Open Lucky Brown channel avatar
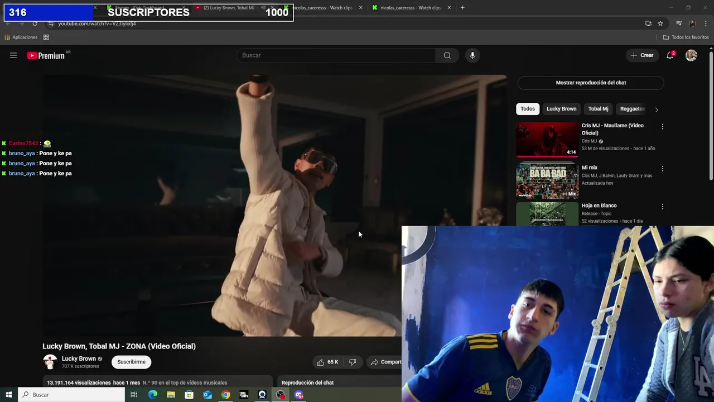Screen dimensions: 714x402 coord(50,362)
